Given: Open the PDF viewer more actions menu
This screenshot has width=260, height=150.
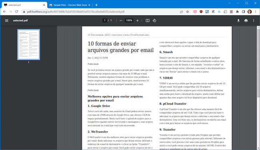Looking at the screenshot, I should pos(254,20).
